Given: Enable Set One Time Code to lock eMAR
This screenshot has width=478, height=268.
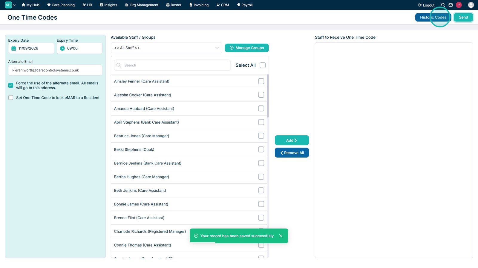Looking at the screenshot, I should 11,98.
